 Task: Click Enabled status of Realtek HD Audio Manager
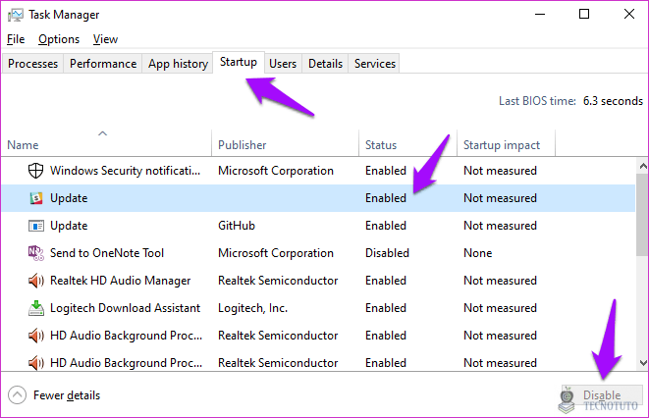point(385,281)
